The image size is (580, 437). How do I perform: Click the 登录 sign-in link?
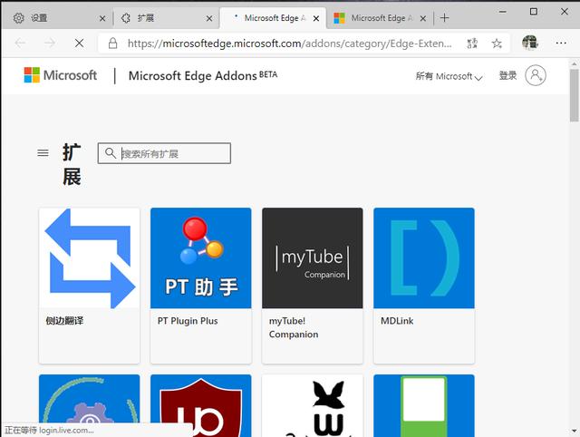507,75
